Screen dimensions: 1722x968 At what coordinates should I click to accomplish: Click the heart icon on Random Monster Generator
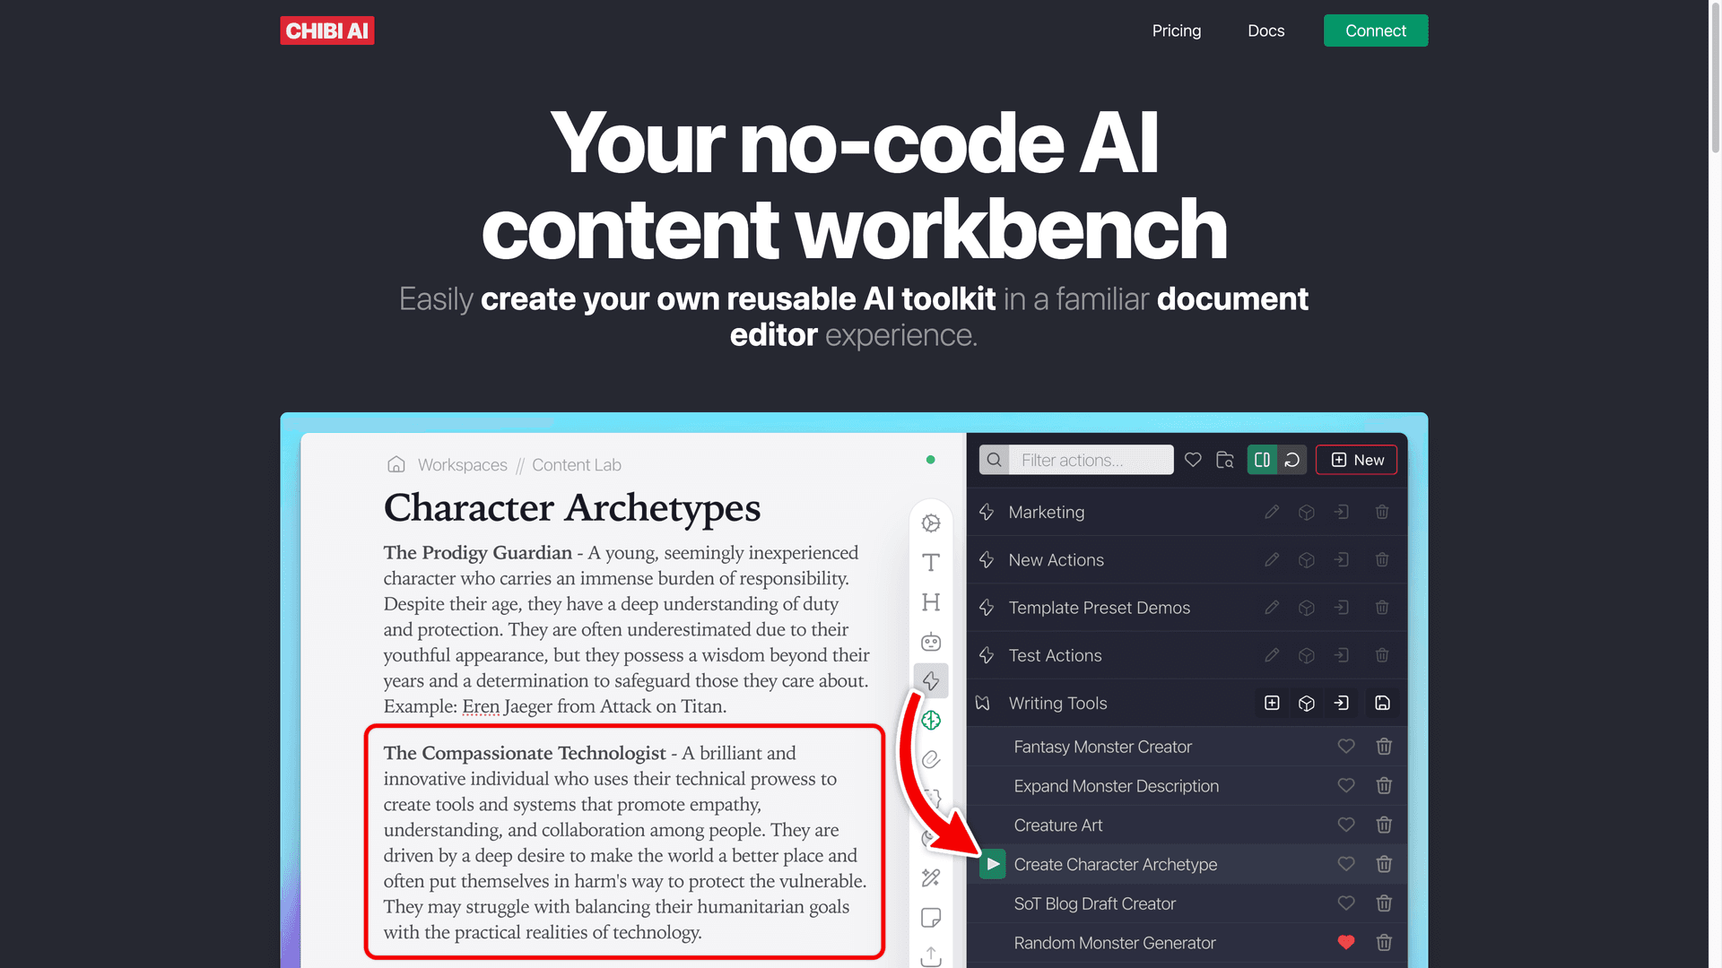[1346, 942]
